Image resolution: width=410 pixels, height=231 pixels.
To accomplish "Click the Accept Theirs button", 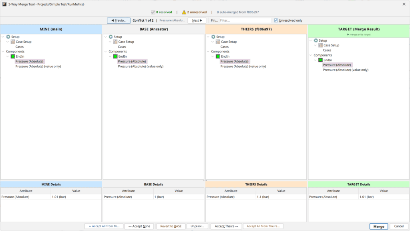I will pyautogui.click(x=226, y=226).
